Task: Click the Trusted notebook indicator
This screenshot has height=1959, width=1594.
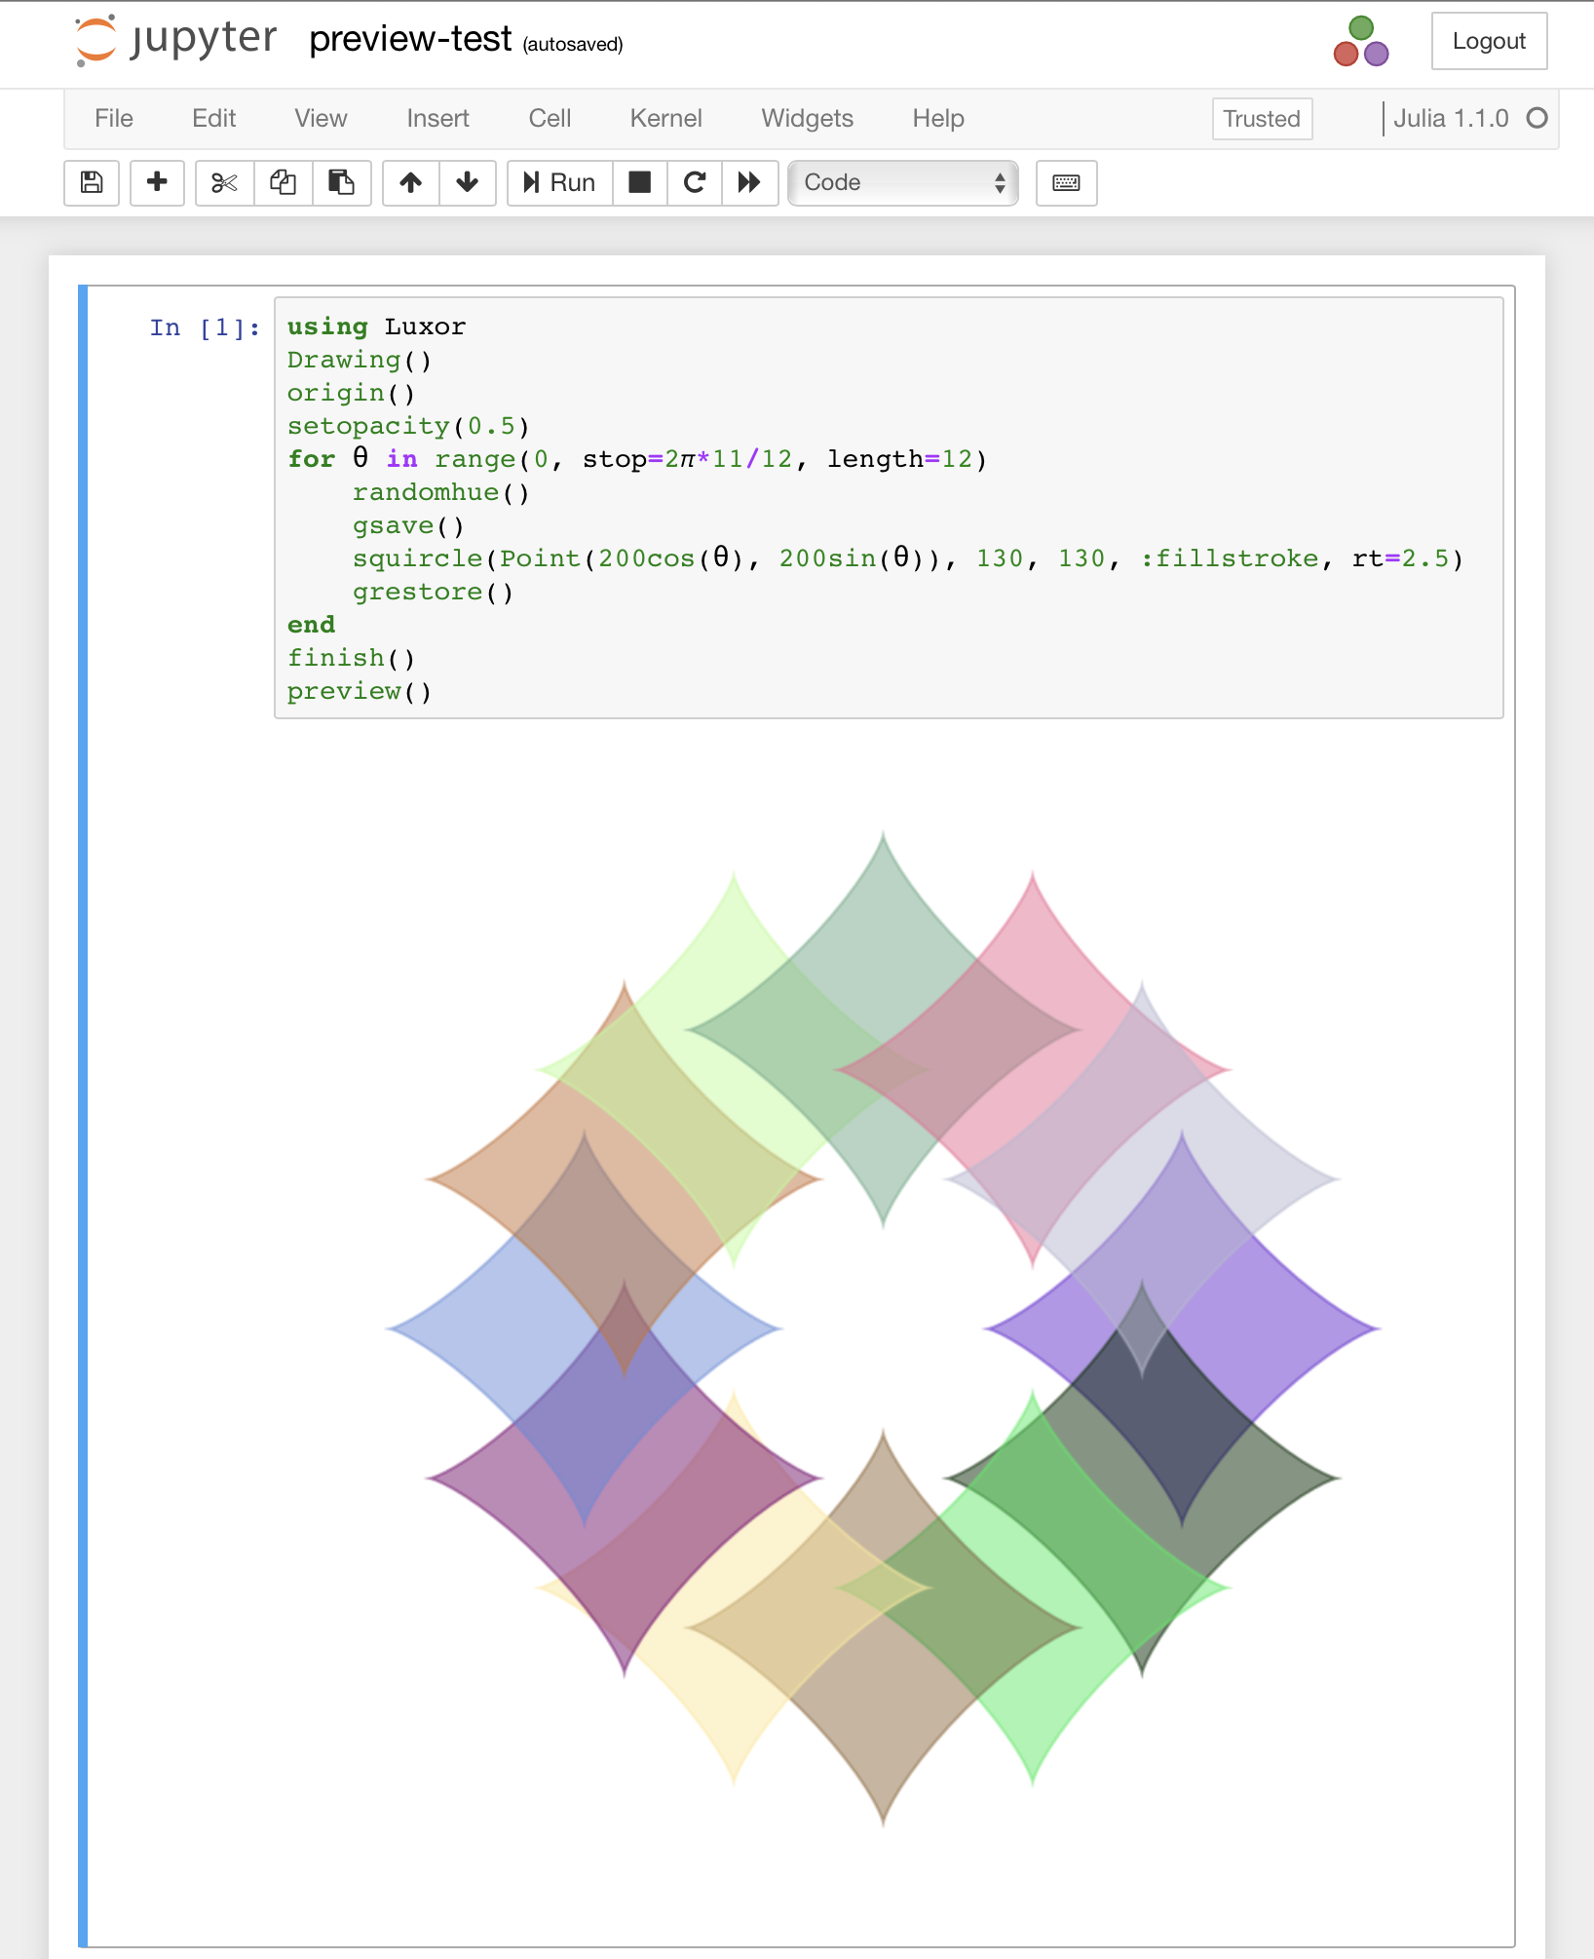Action: click(1262, 118)
